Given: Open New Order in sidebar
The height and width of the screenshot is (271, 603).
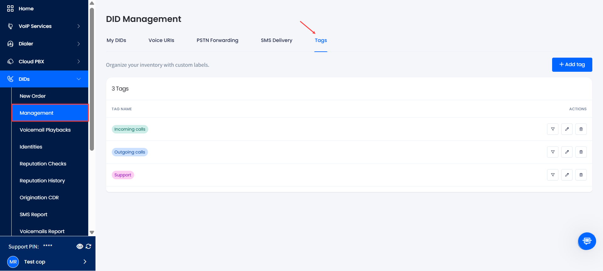Looking at the screenshot, I should click(x=33, y=96).
